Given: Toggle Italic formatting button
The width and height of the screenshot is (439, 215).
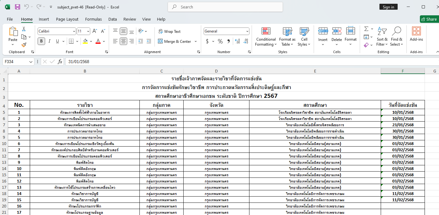Looking at the screenshot, I should click(x=50, y=41).
